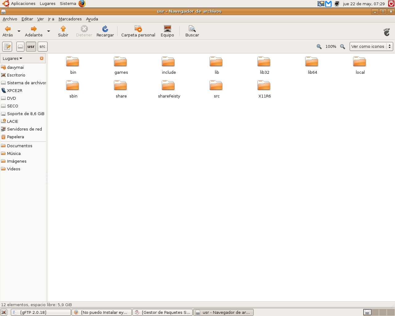
Task: Close the Lugares side pane
Action: 42,58
